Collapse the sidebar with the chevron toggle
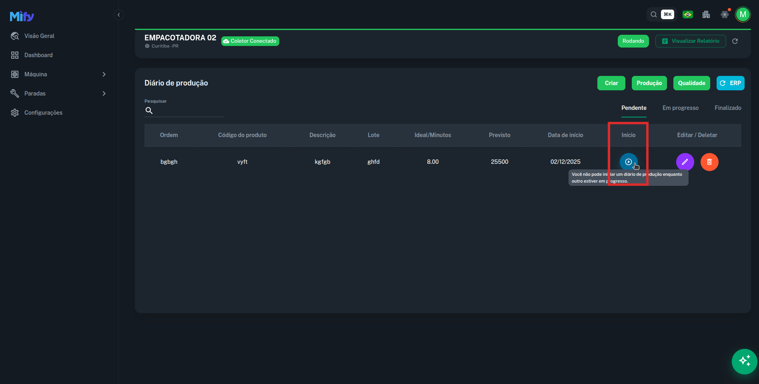Image resolution: width=759 pixels, height=384 pixels. pos(118,15)
